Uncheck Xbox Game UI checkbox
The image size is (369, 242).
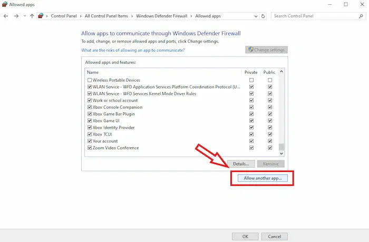(90, 121)
